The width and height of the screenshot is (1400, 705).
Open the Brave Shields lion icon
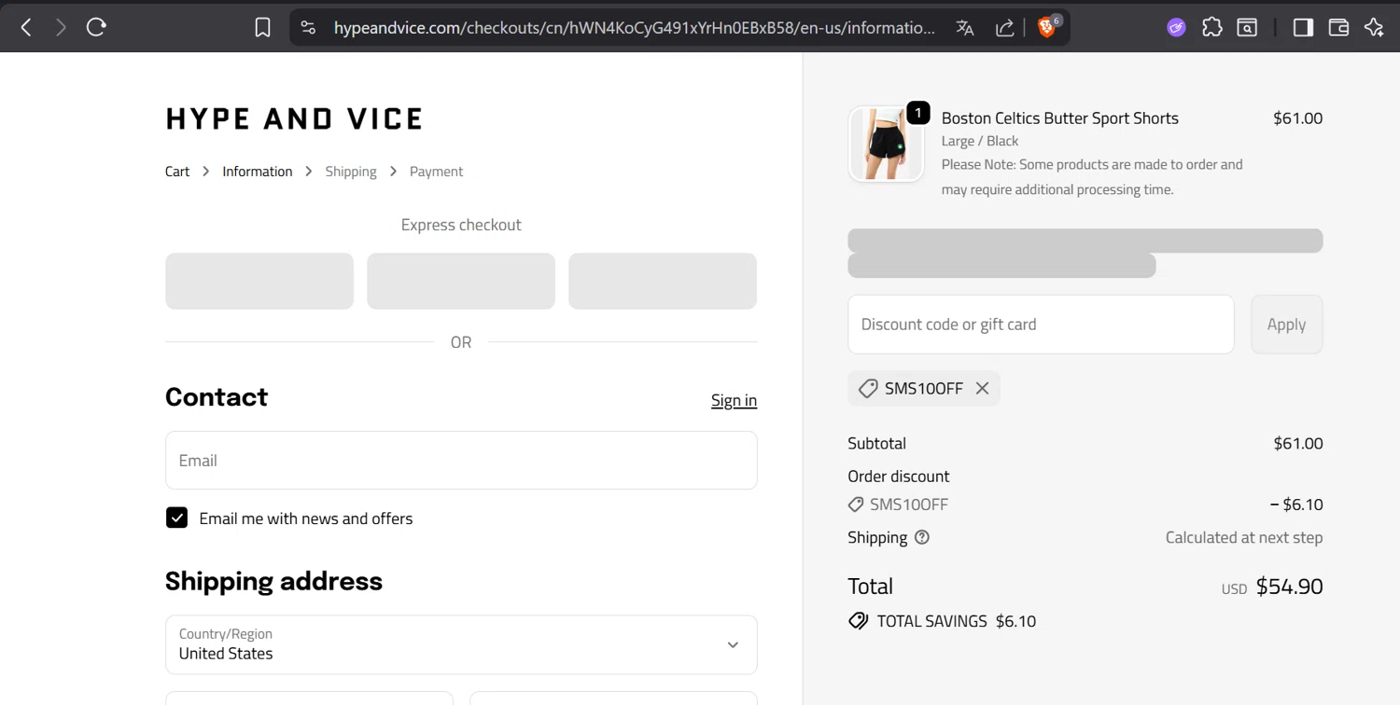pyautogui.click(x=1048, y=27)
